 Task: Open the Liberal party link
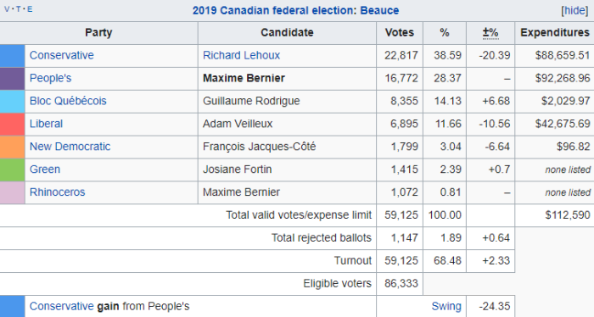coord(46,124)
